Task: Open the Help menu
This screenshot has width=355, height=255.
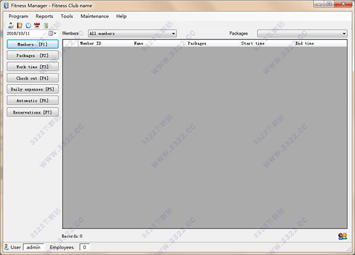Action: [121, 17]
